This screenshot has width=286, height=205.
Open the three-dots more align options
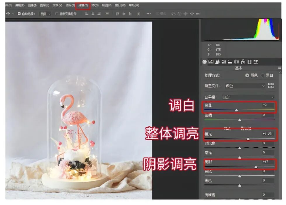tap(149, 14)
